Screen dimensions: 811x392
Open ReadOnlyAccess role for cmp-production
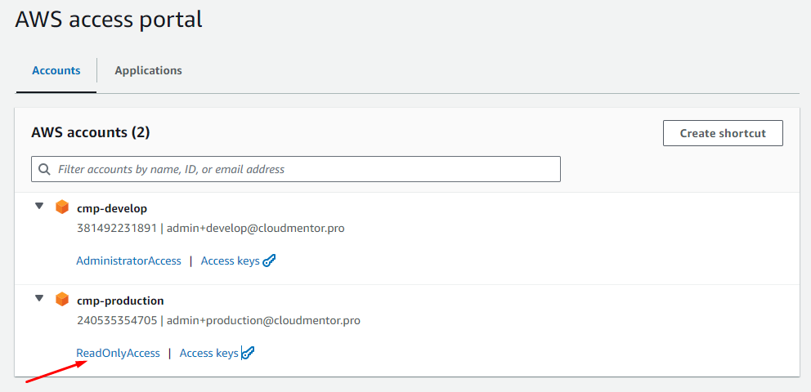point(118,353)
